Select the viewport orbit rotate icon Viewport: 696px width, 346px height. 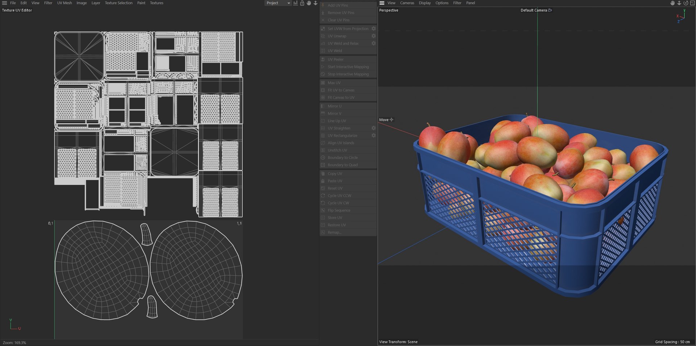click(x=686, y=3)
